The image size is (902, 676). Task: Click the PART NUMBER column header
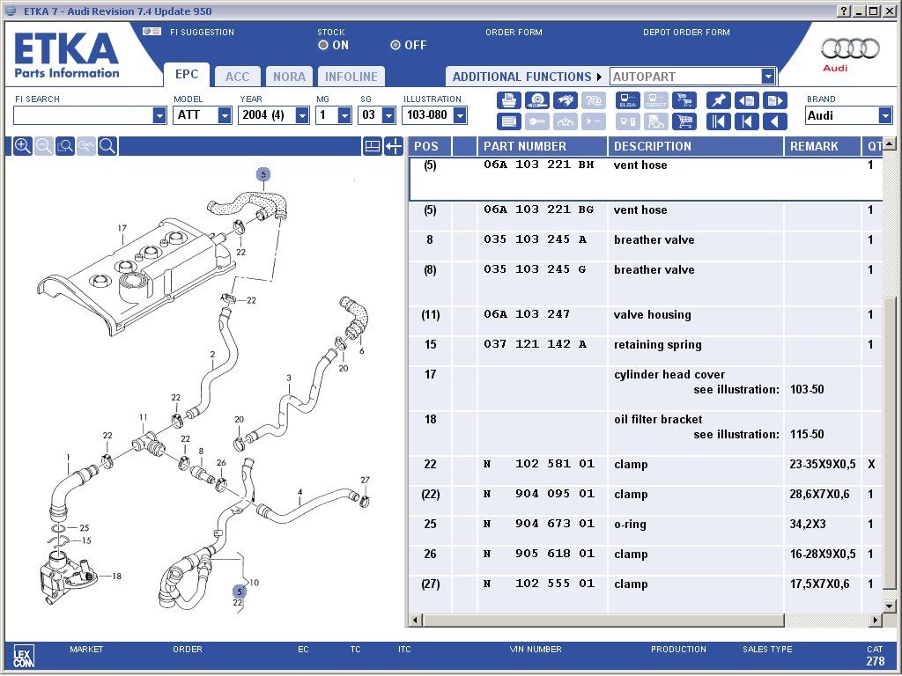pyautogui.click(x=543, y=146)
